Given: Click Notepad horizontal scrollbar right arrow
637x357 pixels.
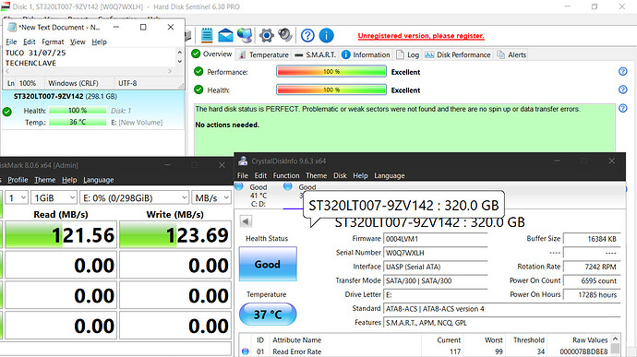Looking at the screenshot, I should (x=170, y=71).
